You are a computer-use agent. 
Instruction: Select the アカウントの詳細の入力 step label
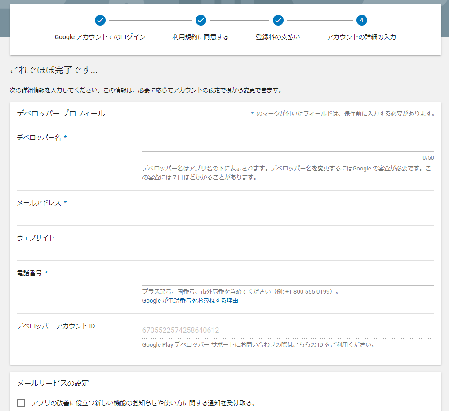pyautogui.click(x=361, y=37)
